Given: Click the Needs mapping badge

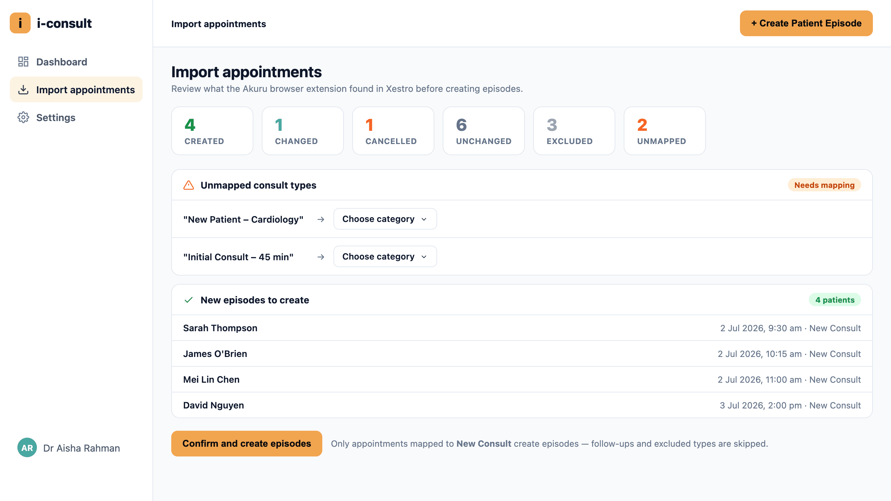Looking at the screenshot, I should click(x=824, y=185).
